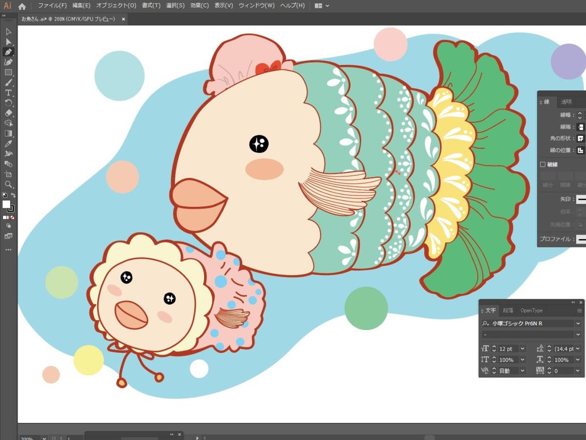Image resolution: width=586 pixels, height=440 pixels.
Task: Reset to default fill and stroke
Action: pyautogui.click(x=4, y=195)
